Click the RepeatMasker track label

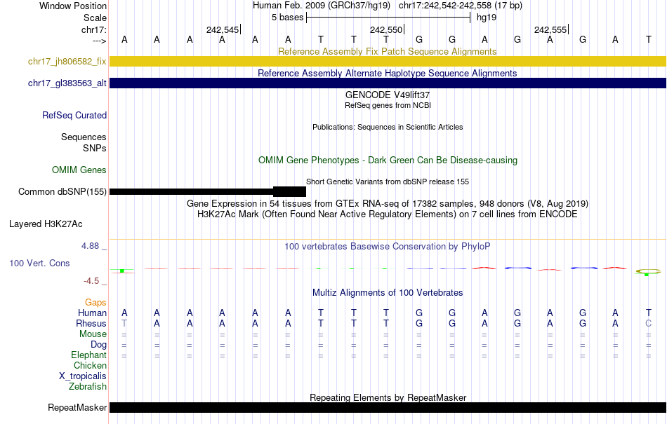click(77, 407)
